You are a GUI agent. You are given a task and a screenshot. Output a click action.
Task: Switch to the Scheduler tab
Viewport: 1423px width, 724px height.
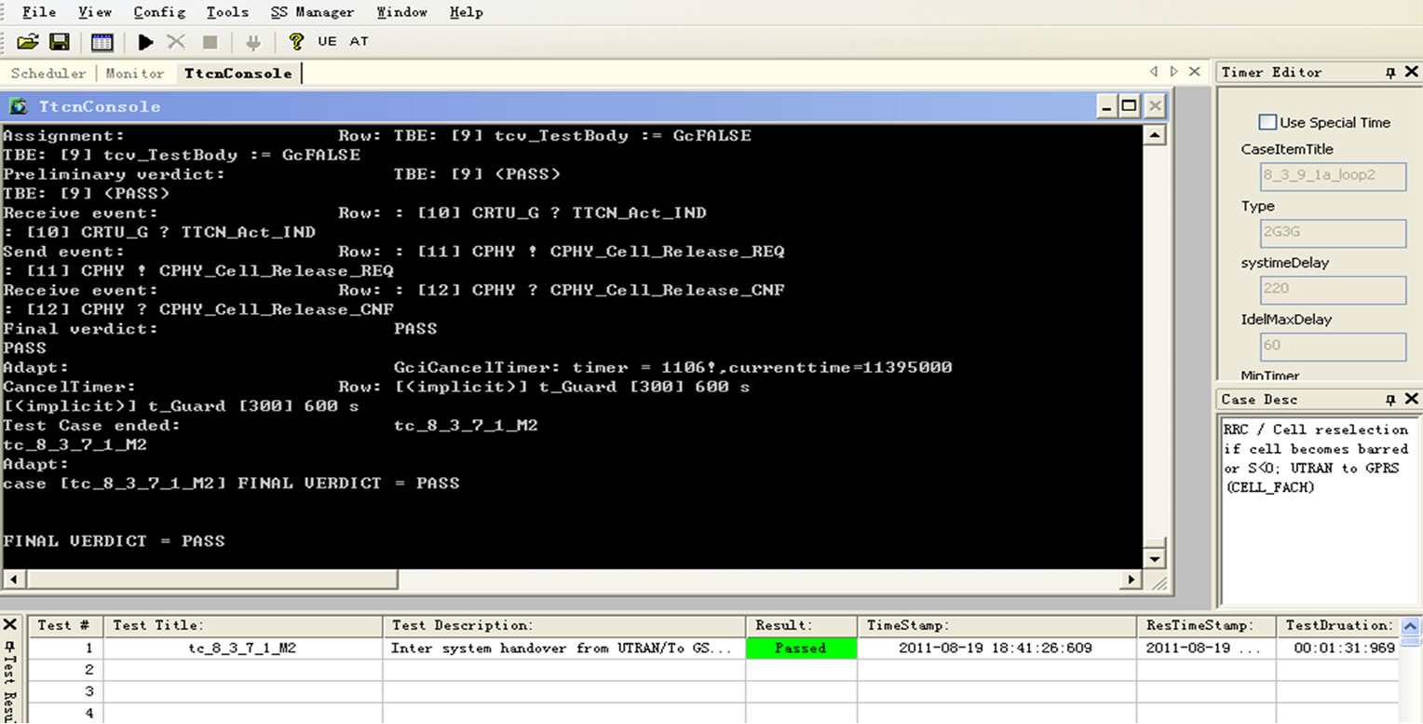(x=47, y=74)
